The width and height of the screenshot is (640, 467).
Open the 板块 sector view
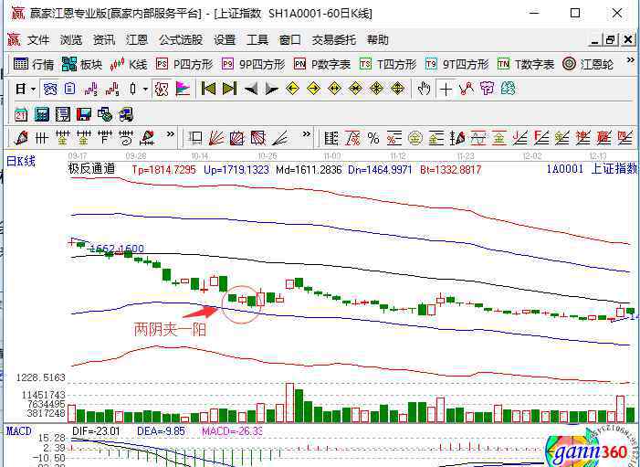[81, 64]
